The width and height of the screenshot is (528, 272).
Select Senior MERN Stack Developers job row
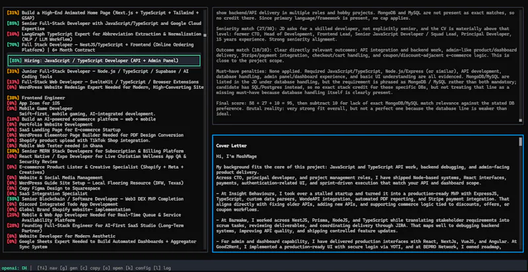[x=95, y=151]
